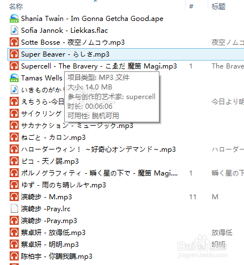
Task: Click the mp3 icon for 滨崎步 -Pray.mp3
Action: tap(14, 221)
